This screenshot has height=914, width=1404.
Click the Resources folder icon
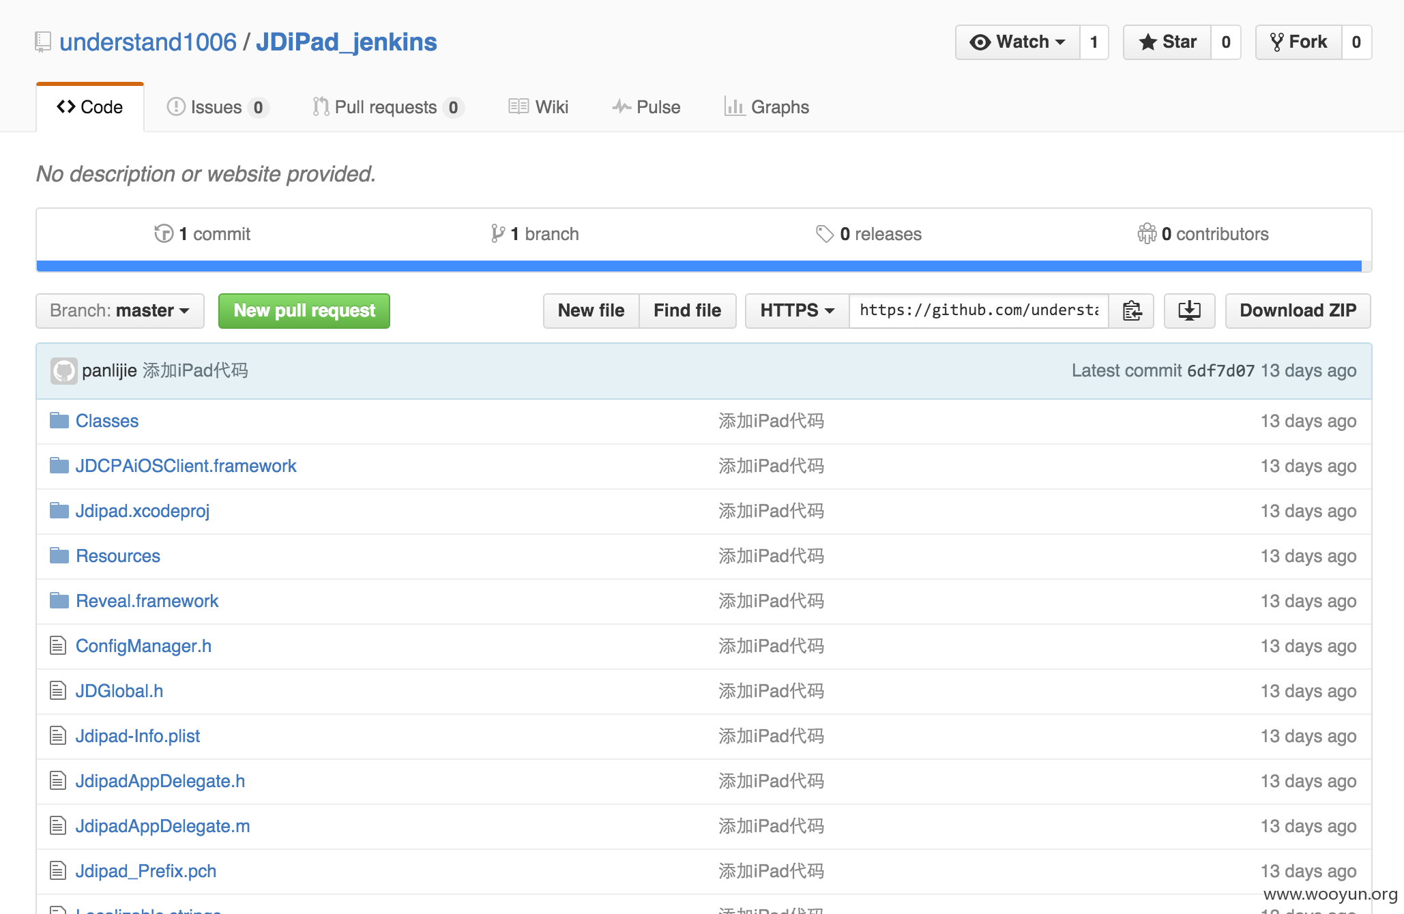[59, 556]
